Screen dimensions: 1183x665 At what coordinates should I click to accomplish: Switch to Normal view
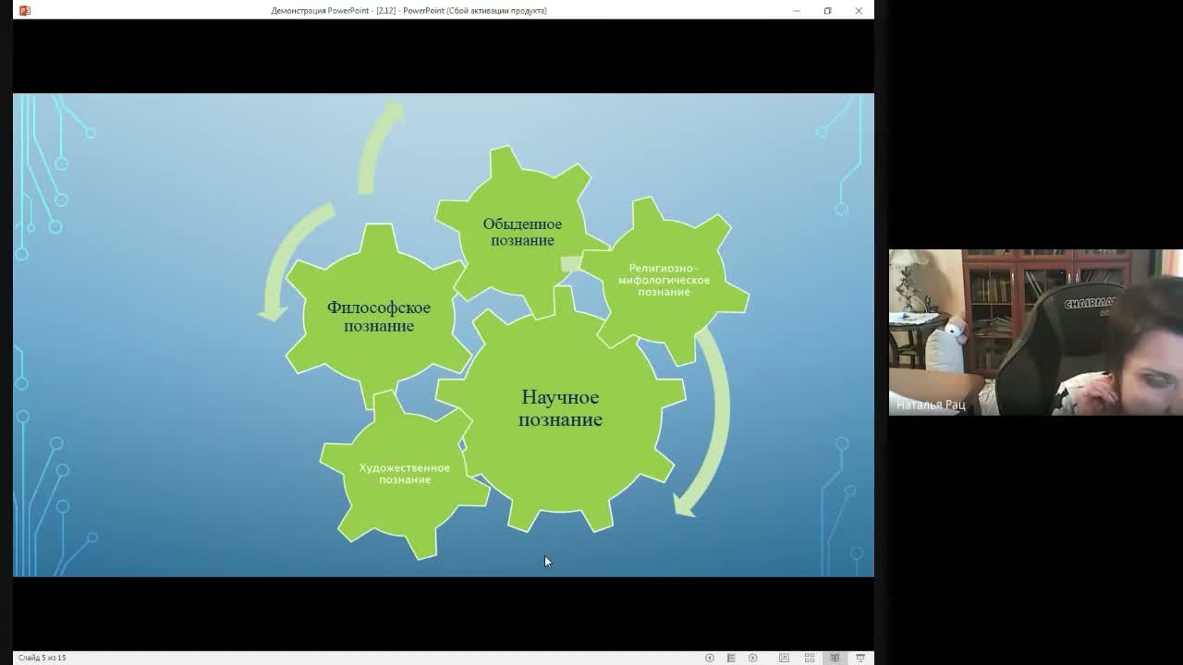pyautogui.click(x=784, y=658)
